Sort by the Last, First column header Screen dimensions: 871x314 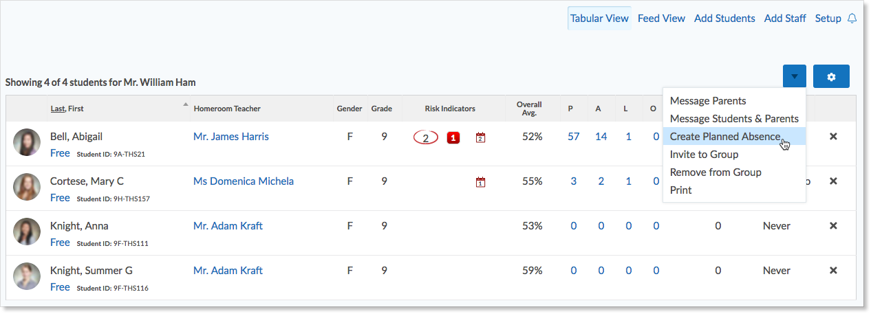pyautogui.click(x=67, y=109)
